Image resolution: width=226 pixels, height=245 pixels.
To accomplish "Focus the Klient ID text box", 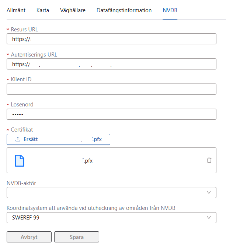I will [x=111, y=89].
